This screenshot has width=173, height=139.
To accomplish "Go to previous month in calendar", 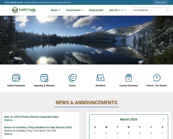I will (x=94, y=119).
